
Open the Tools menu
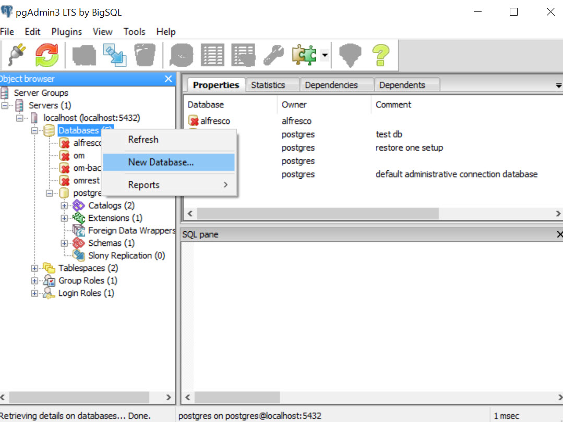134,32
